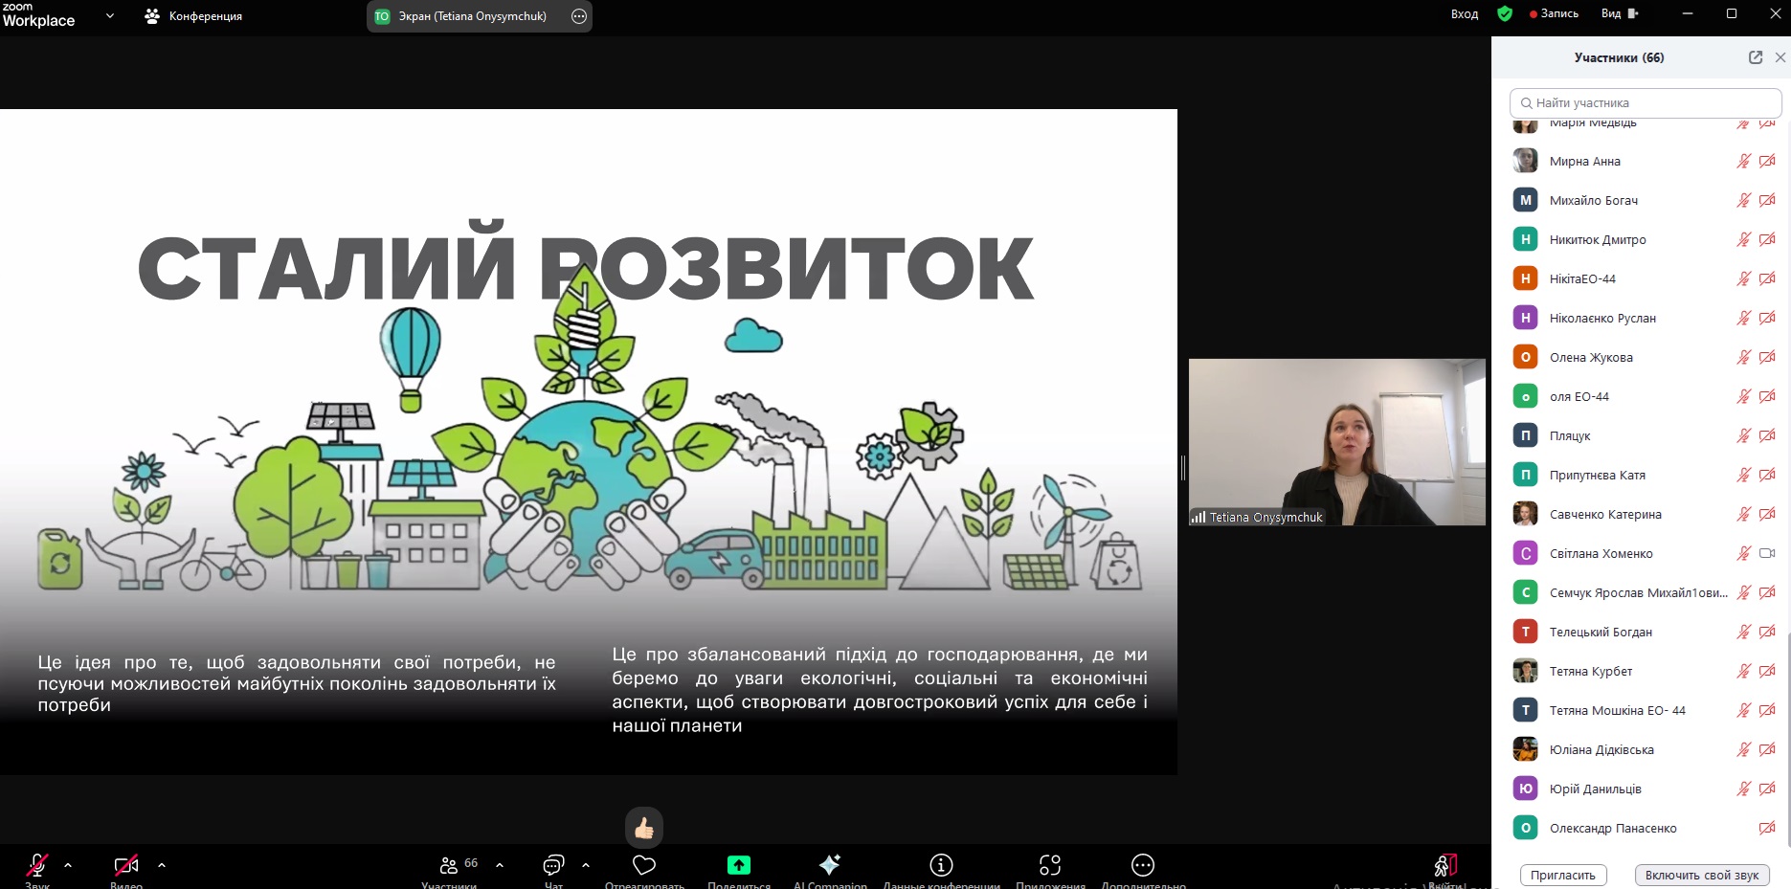
Task: Open the Apps icon in the toolbar
Action: (1050, 865)
